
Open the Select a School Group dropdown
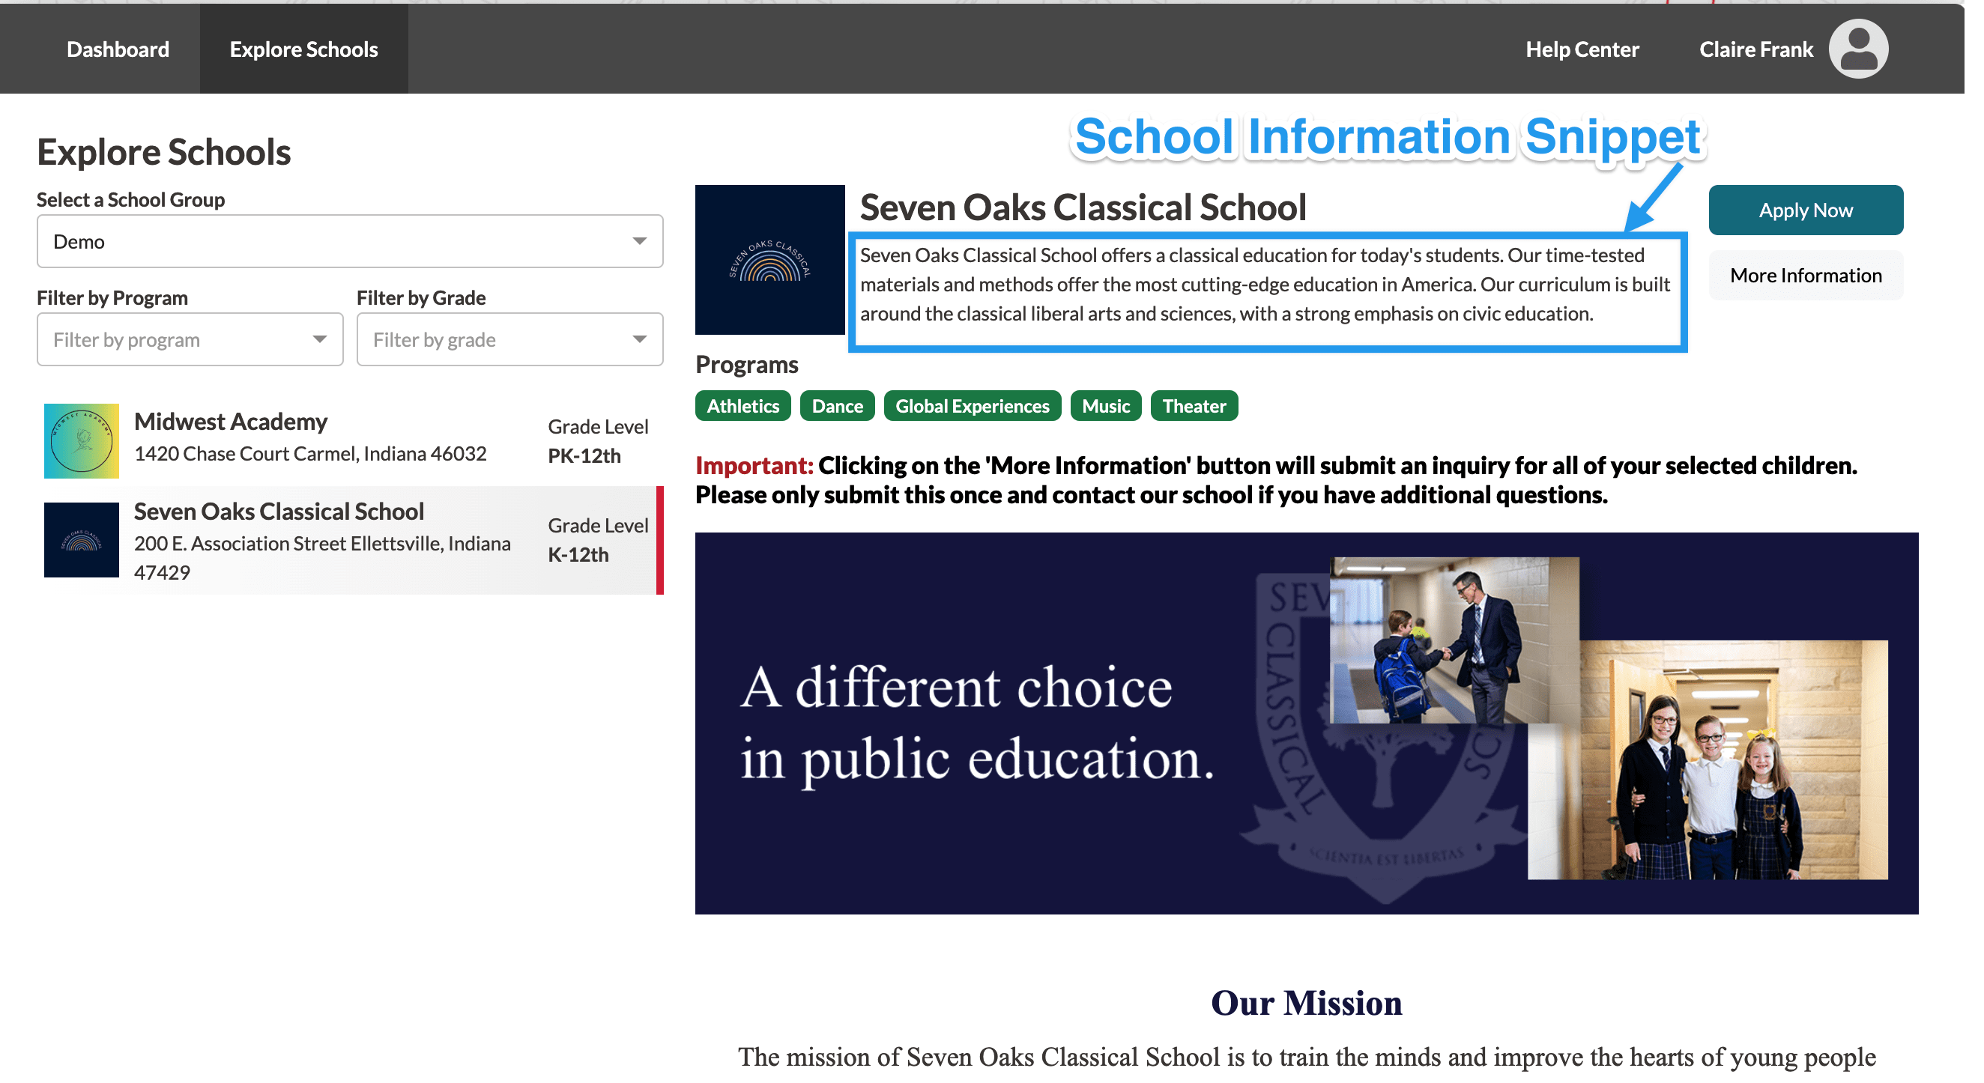click(350, 242)
